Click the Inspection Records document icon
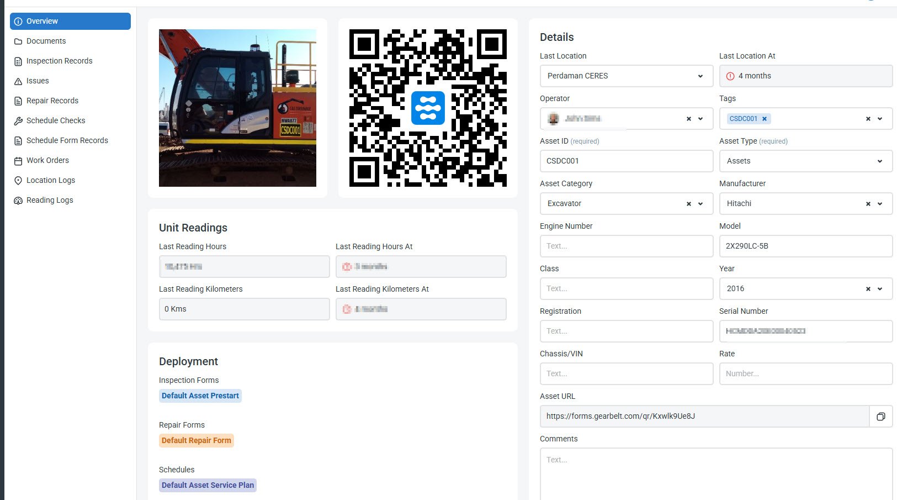Viewport: 897px width, 500px height. 18,61
